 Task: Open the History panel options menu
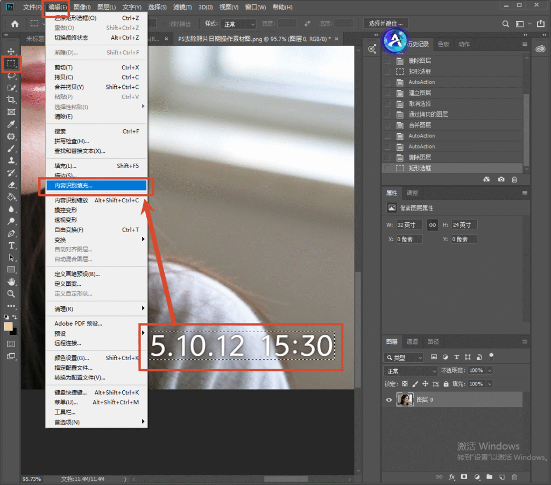(x=525, y=44)
